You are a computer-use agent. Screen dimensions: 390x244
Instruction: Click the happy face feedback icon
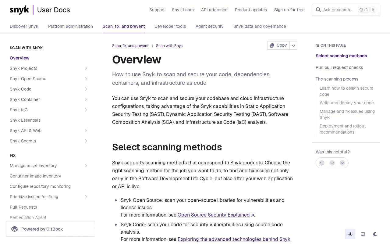(322, 163)
